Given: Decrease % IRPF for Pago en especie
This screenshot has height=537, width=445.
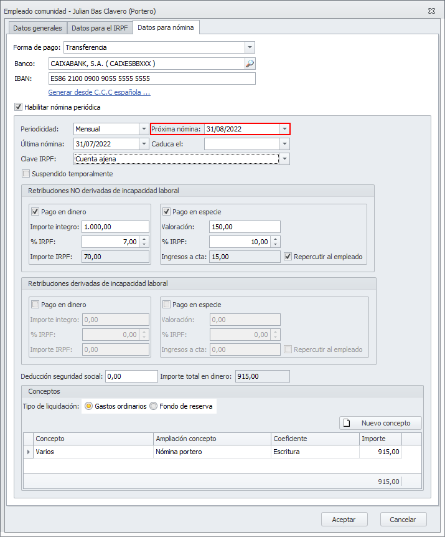Looking at the screenshot, I should pos(275,245).
